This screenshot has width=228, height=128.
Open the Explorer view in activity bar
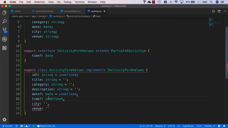pyautogui.click(x=4, y=13)
